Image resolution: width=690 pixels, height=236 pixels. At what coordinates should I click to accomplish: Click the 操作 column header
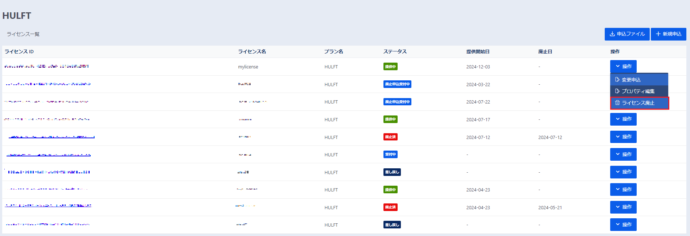click(x=615, y=52)
